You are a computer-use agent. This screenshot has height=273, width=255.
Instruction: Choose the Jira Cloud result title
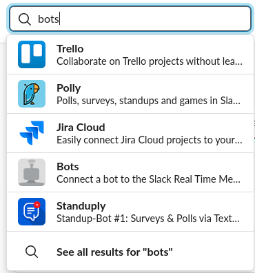pyautogui.click(x=81, y=128)
